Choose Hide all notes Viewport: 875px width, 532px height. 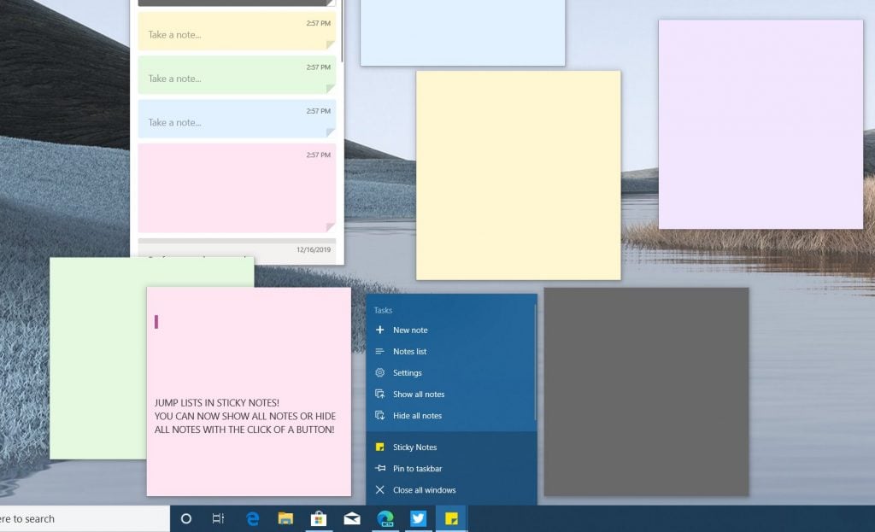coord(417,416)
